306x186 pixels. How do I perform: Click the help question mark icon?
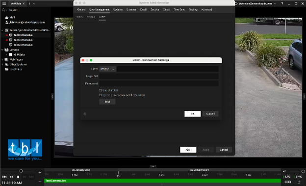[282, 3]
